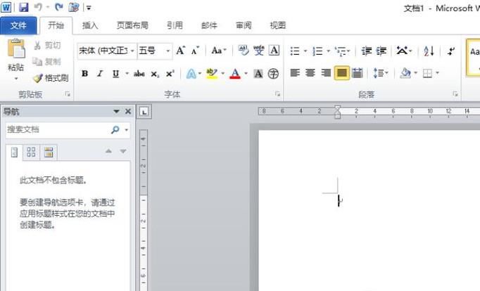The width and height of the screenshot is (480, 291).
Task: Shrink font size with small A button
Action: [x=195, y=51]
